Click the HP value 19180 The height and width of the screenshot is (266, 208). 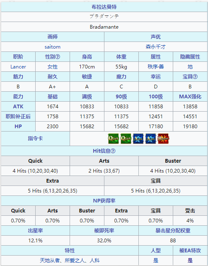[190, 127]
